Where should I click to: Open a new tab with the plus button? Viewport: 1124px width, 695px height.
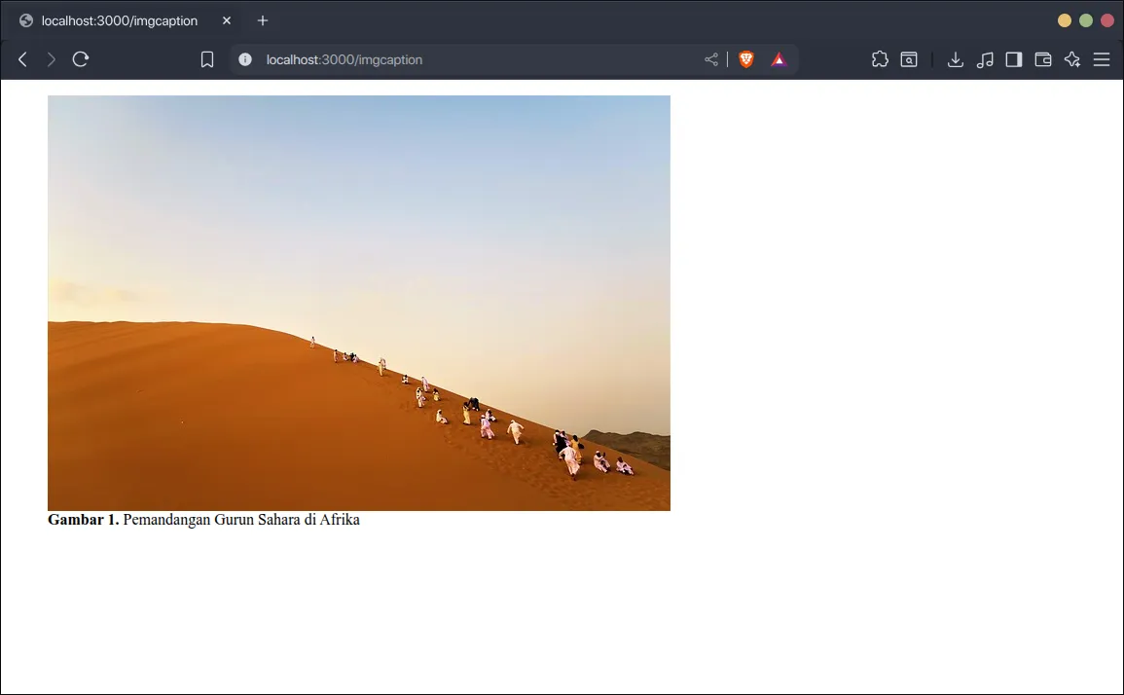tap(262, 19)
